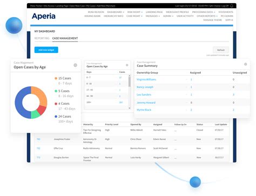The width and height of the screenshot is (256, 196).
Task: Click case count for 100+ days row
Action: point(121,102)
